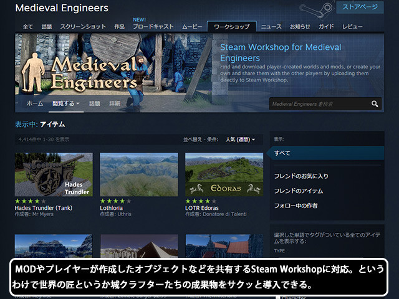
Task: Open Lothloria title link
Action: click(x=111, y=208)
